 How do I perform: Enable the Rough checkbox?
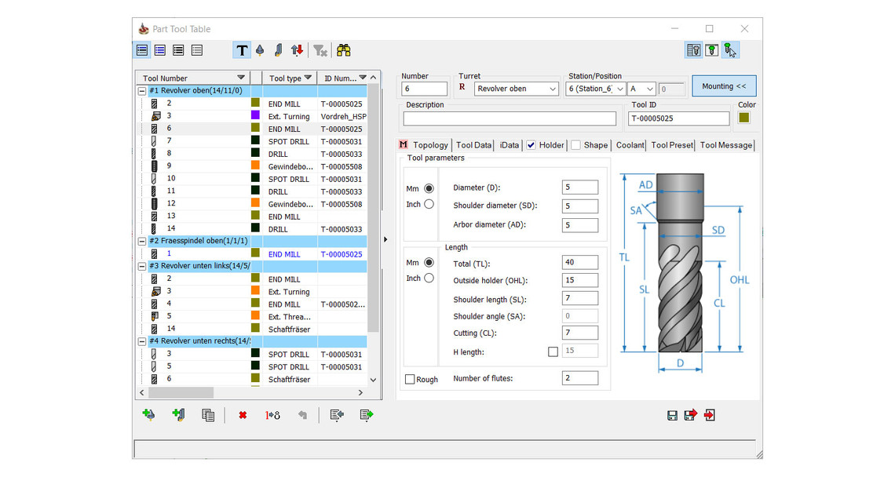point(410,380)
